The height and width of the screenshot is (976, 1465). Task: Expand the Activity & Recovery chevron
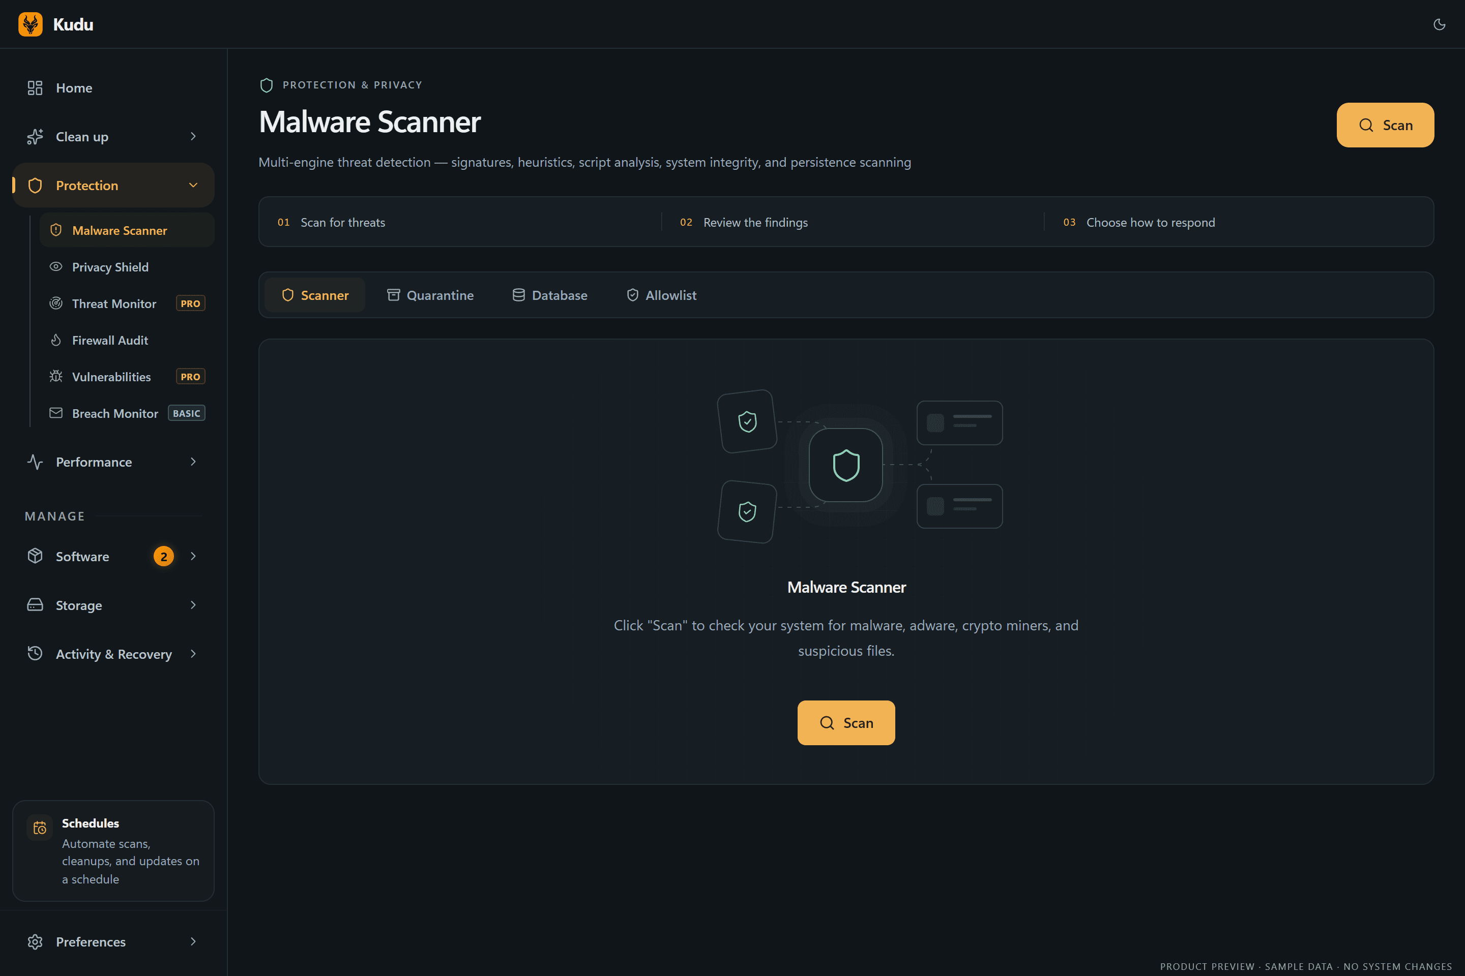point(193,654)
